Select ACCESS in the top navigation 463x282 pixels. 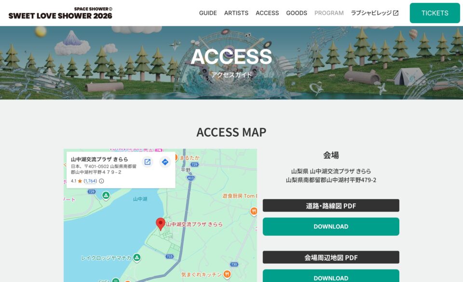[x=267, y=13]
